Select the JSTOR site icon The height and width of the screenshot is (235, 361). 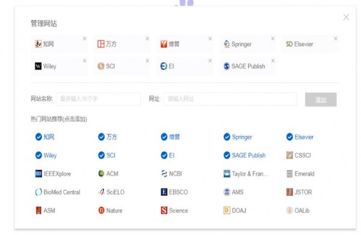pos(289,192)
